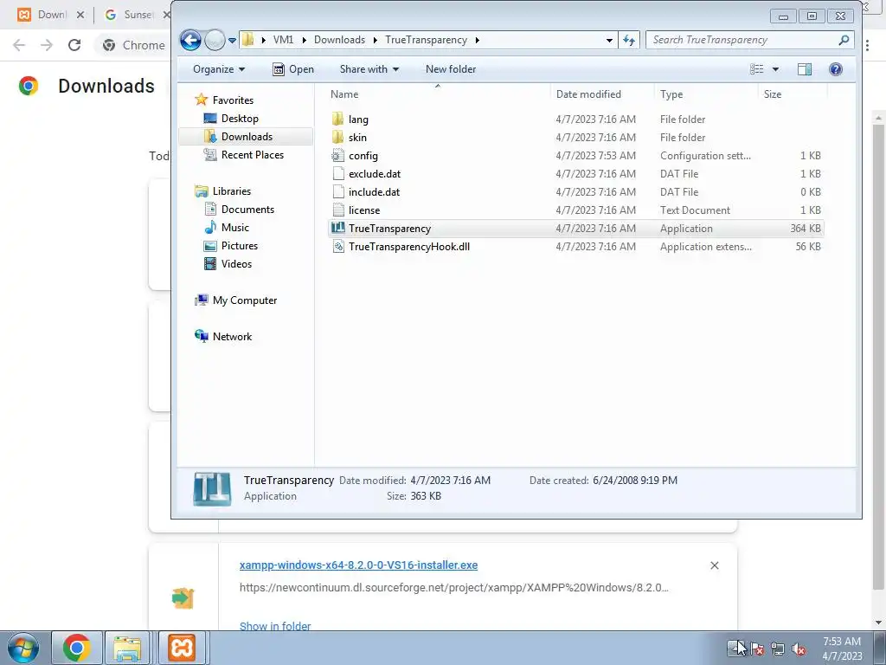Open Videos library

236,264
